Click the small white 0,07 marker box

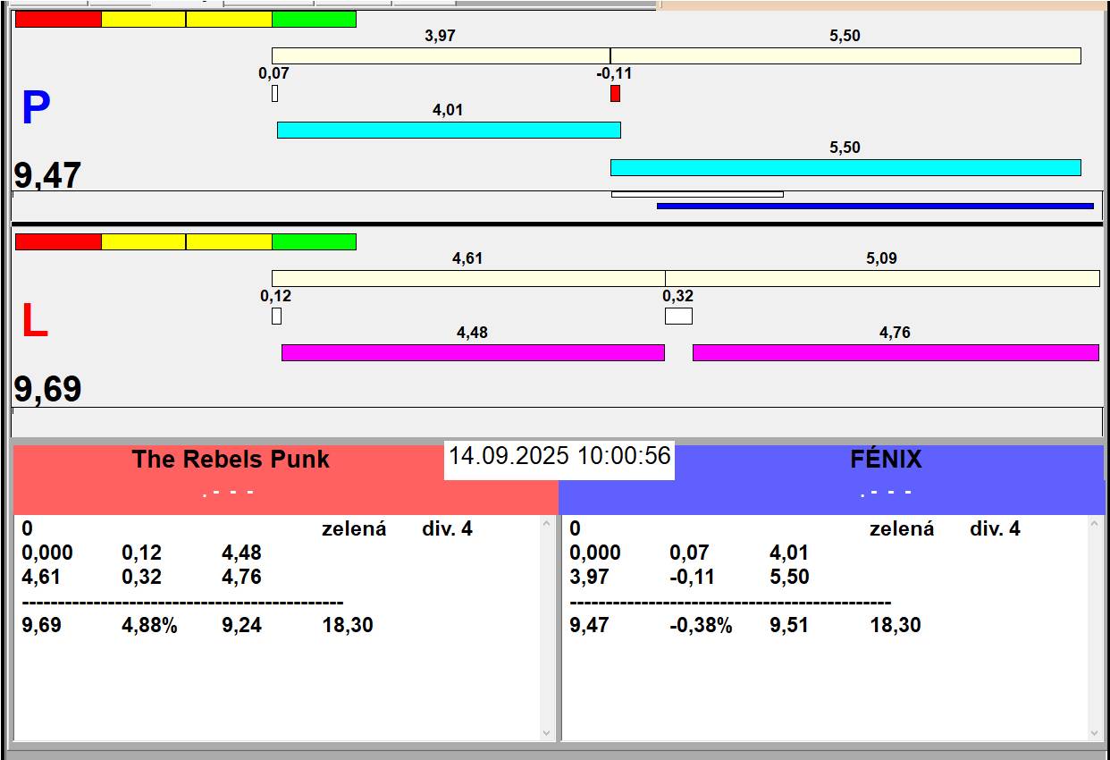(274, 93)
